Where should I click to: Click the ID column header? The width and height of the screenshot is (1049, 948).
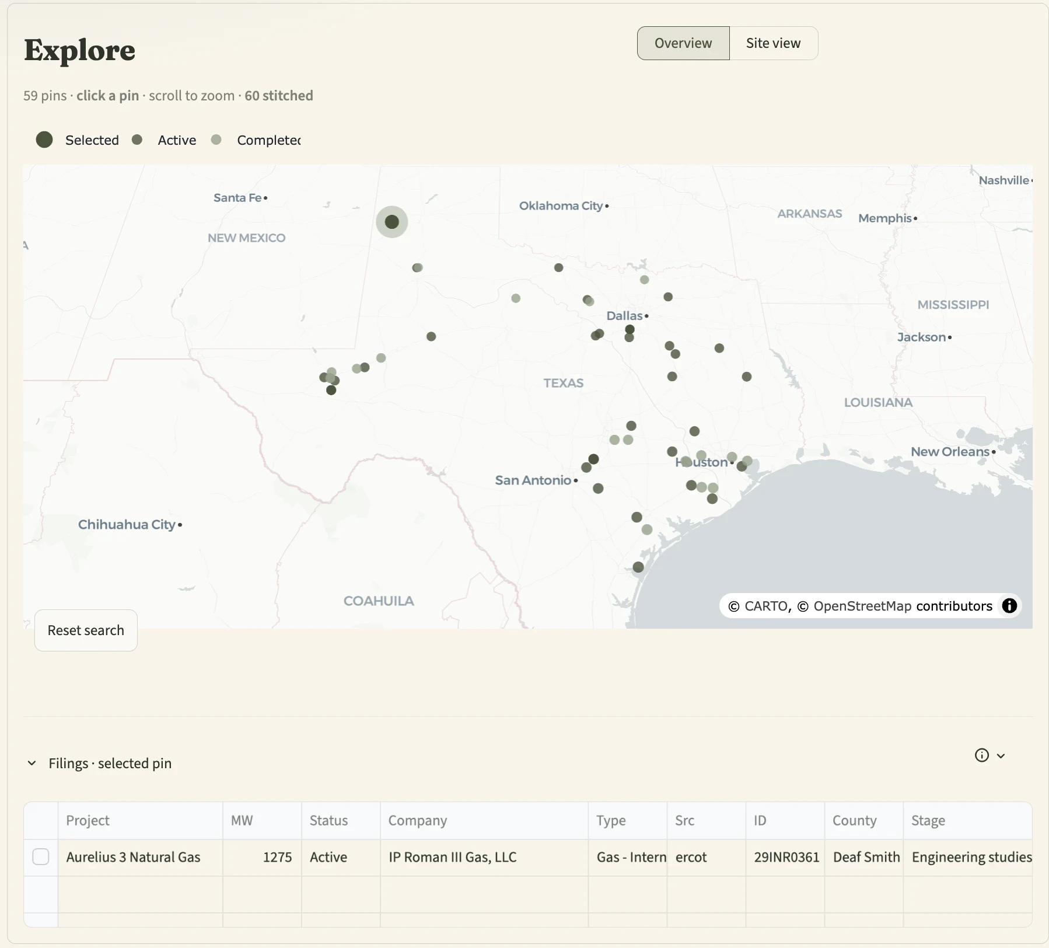pos(785,821)
